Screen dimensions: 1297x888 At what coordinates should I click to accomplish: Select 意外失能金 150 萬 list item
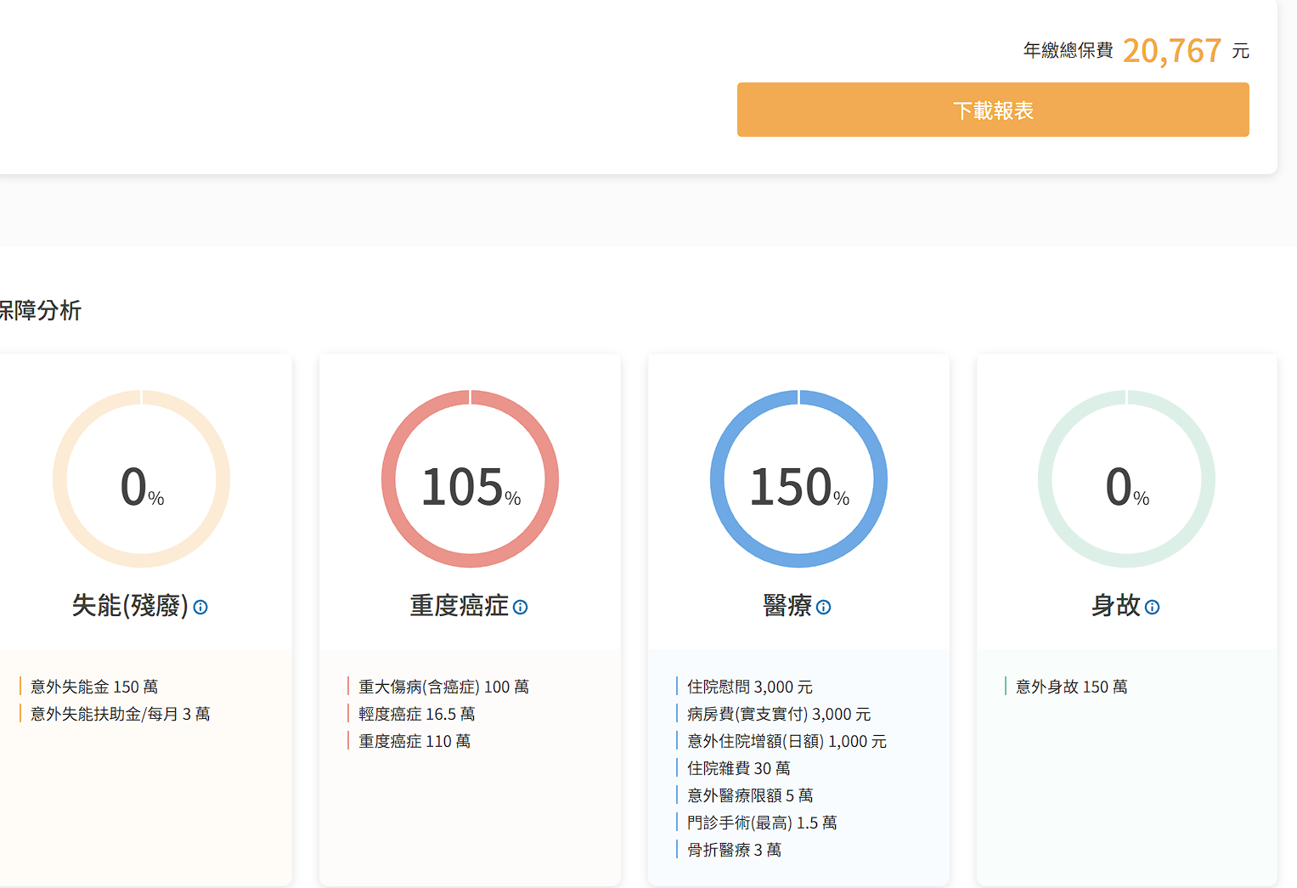(94, 687)
